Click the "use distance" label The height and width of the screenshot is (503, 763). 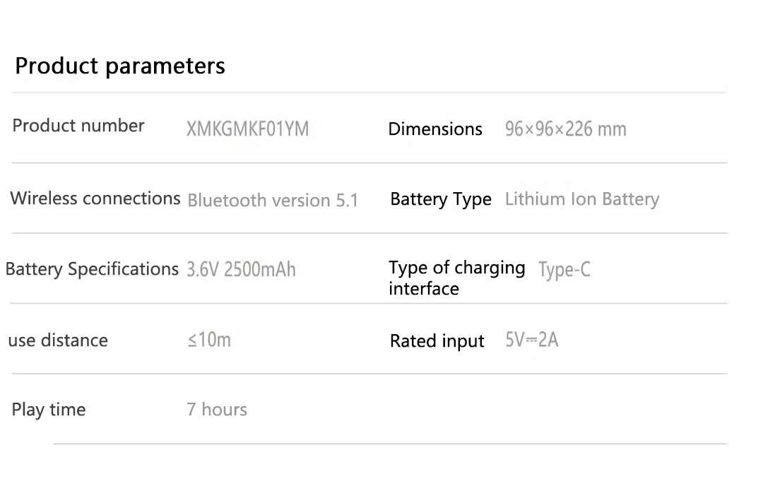point(58,341)
